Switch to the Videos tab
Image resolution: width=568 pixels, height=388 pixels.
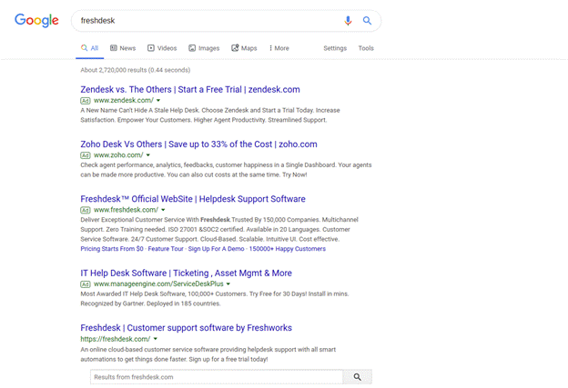pyautogui.click(x=162, y=48)
